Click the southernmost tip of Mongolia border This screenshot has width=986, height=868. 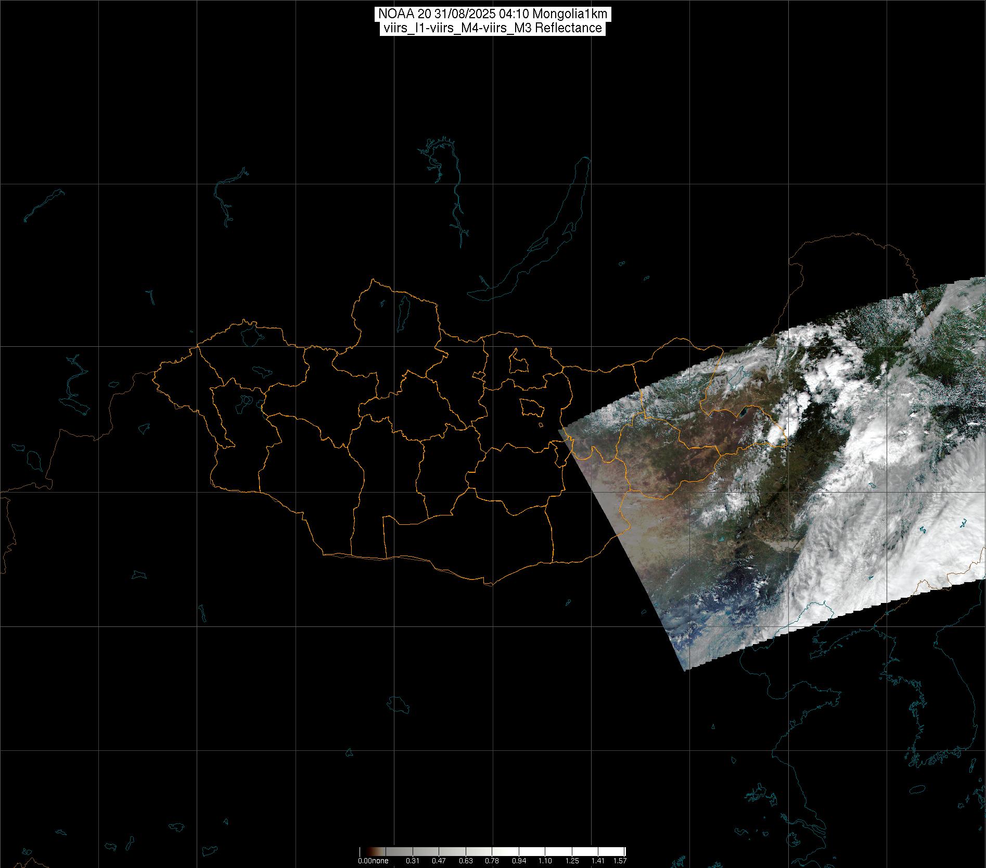tap(490, 585)
